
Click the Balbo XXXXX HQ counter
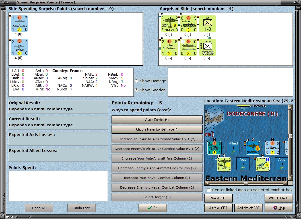click(x=207, y=47)
